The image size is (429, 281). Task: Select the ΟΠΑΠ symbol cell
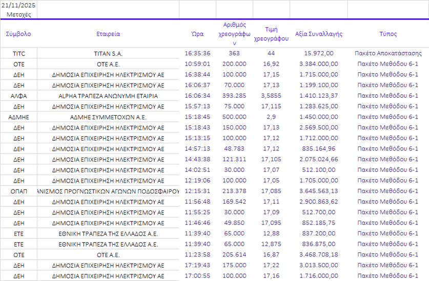[x=18, y=191]
